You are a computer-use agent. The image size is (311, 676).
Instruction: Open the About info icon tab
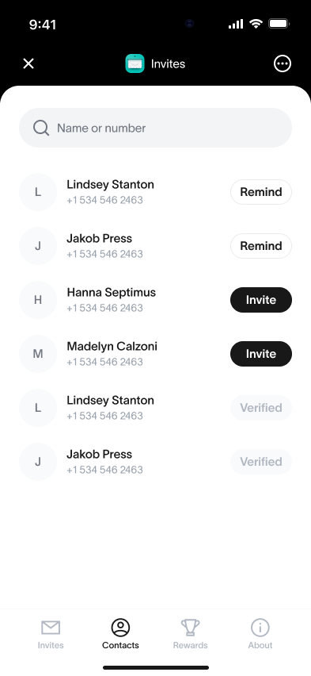click(260, 628)
